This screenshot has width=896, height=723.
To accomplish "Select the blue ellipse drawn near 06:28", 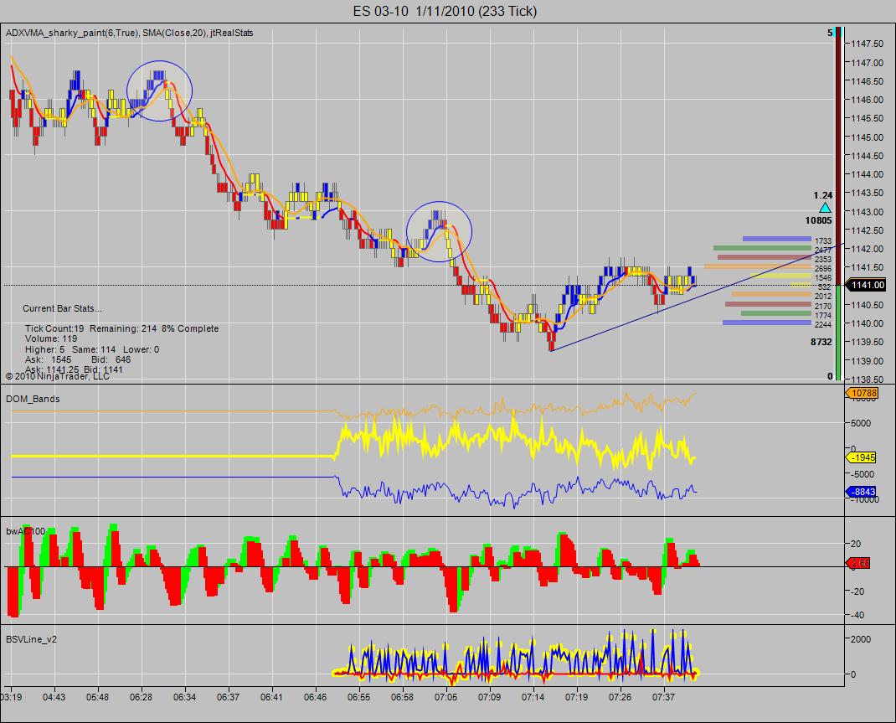I will (159, 90).
